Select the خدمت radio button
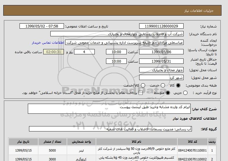The image size is (228, 161). 163,85
